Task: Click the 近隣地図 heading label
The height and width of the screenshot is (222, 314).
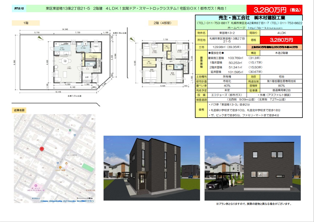Action: click(19, 110)
